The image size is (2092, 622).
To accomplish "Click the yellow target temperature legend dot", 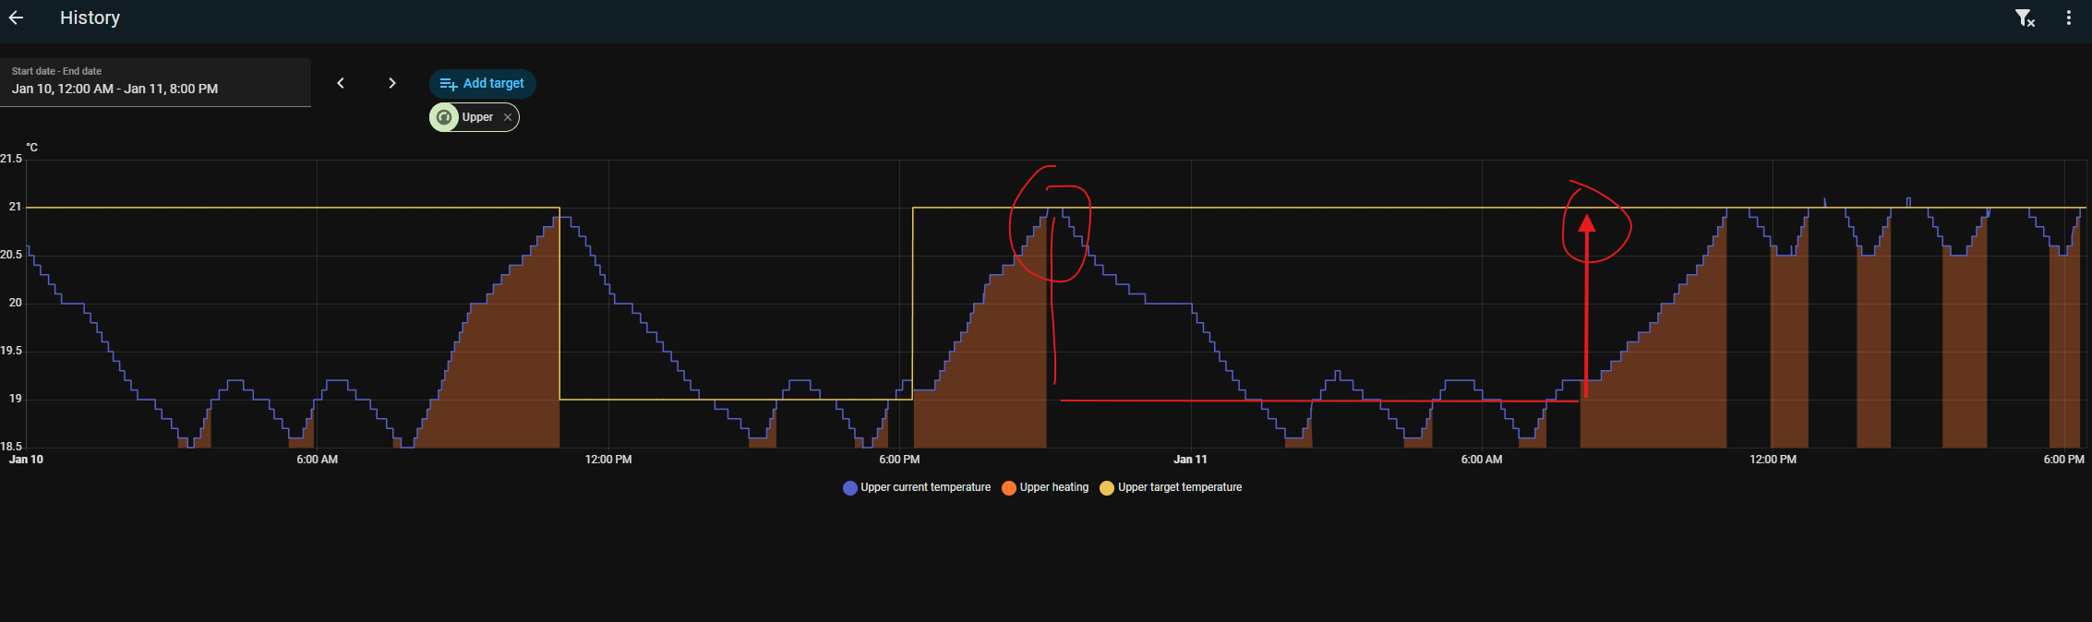I will tap(1107, 488).
